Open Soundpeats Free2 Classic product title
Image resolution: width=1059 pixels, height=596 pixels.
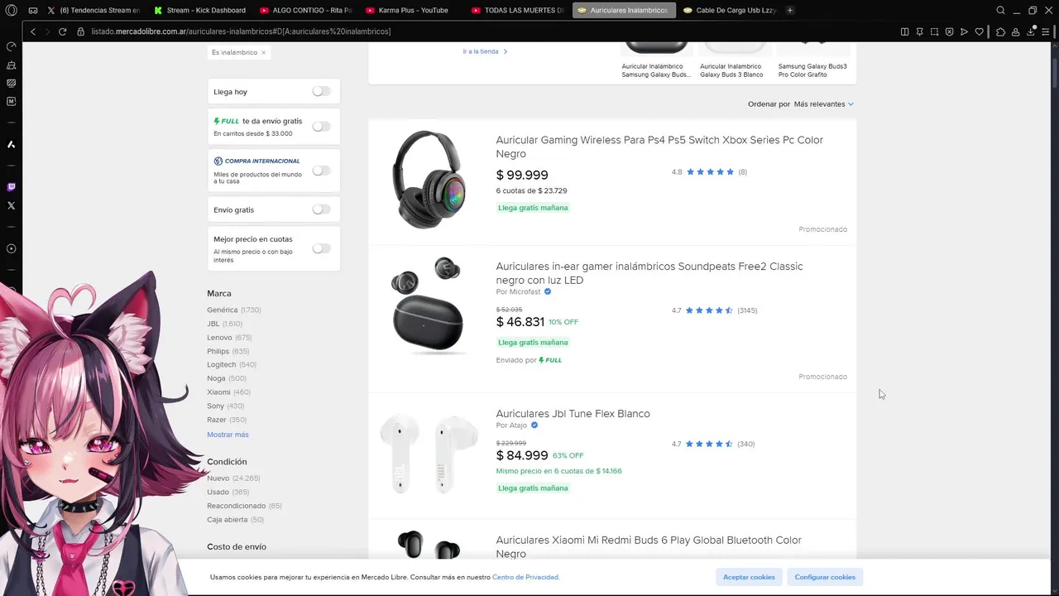pyautogui.click(x=649, y=273)
